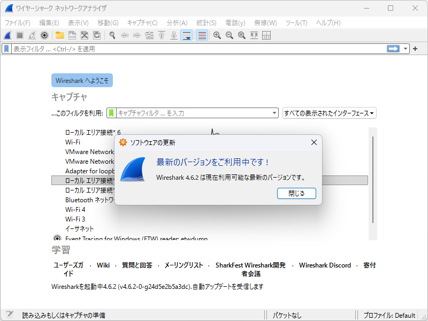Screen dimensions: 428x321
Task: Click the expert information icon in status bar
Action: (x=9, y=315)
